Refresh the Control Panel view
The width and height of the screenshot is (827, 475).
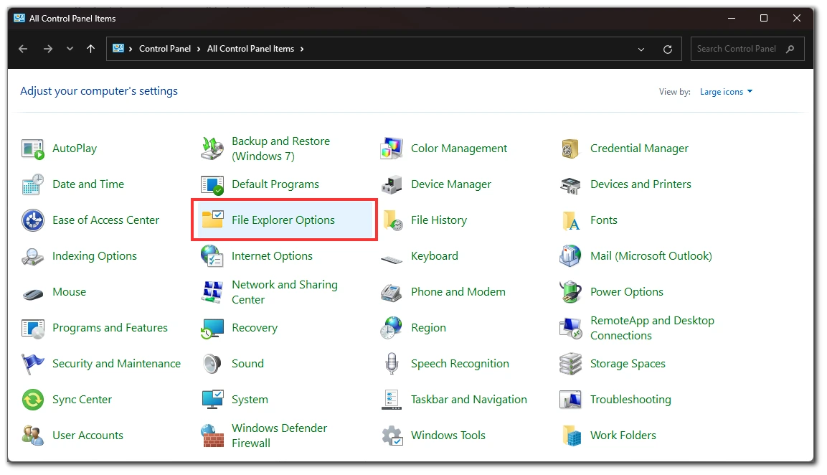pyautogui.click(x=668, y=49)
